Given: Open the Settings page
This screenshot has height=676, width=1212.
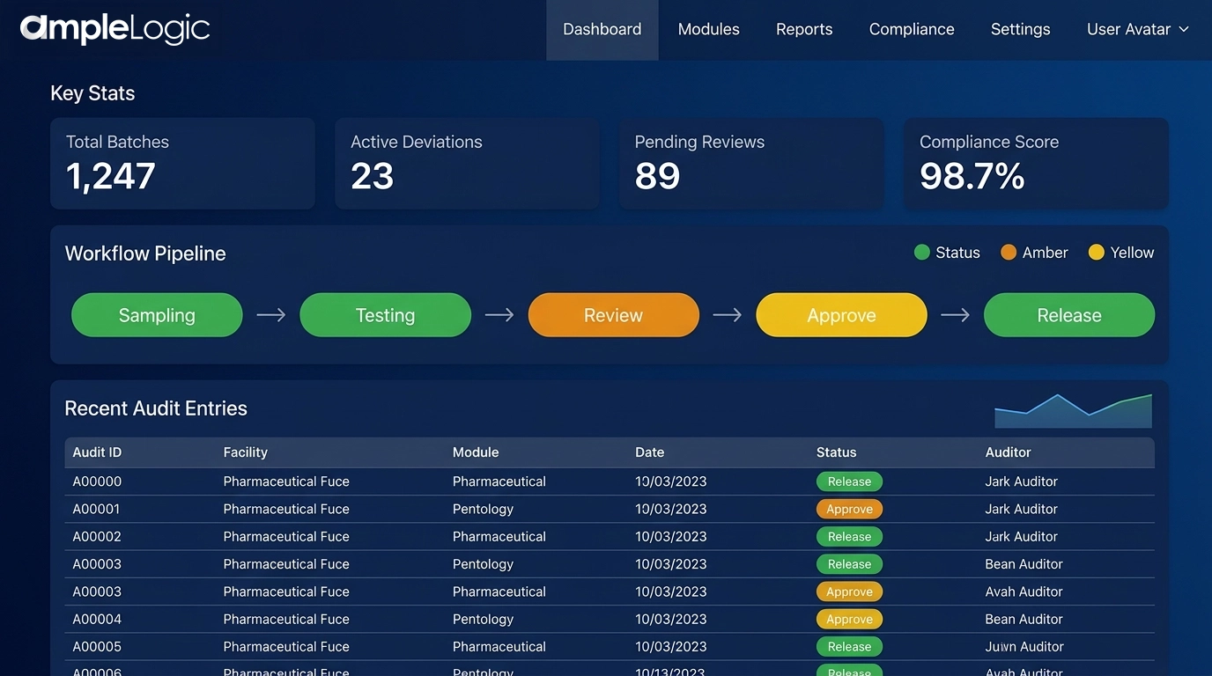Looking at the screenshot, I should [1020, 29].
